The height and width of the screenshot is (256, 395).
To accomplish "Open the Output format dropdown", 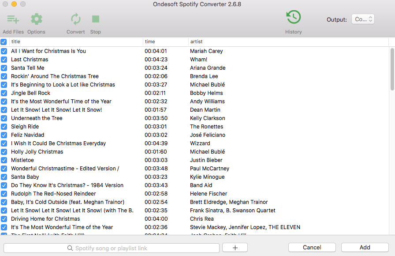I will click(x=363, y=19).
